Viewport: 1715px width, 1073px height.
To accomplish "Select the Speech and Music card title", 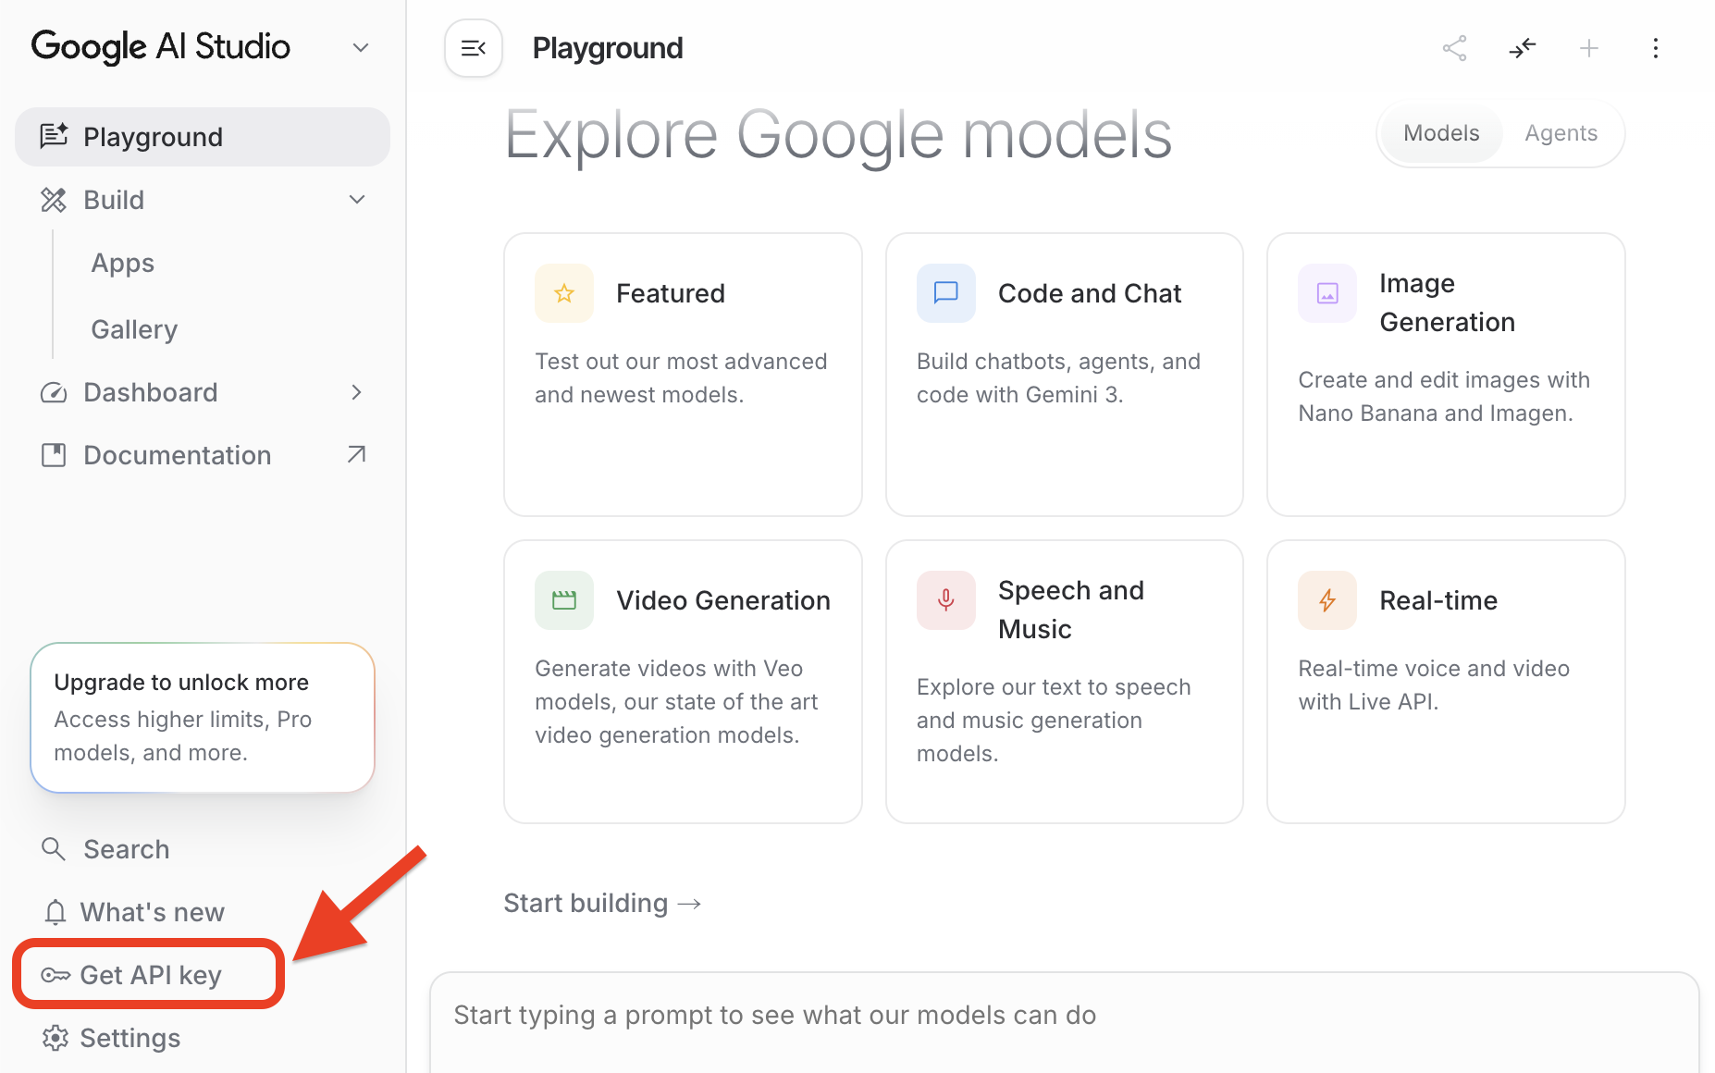I will (x=1071, y=610).
